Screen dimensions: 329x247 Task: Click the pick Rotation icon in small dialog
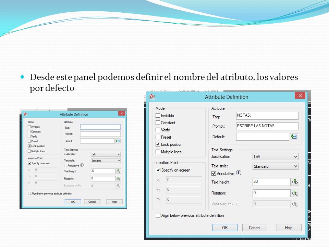[118, 179]
